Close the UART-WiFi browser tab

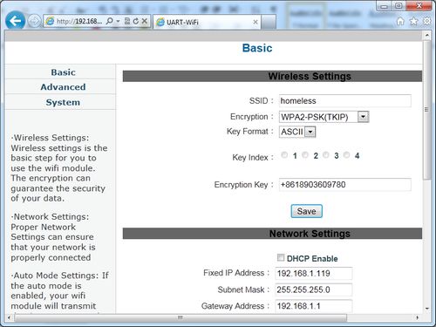coord(255,22)
